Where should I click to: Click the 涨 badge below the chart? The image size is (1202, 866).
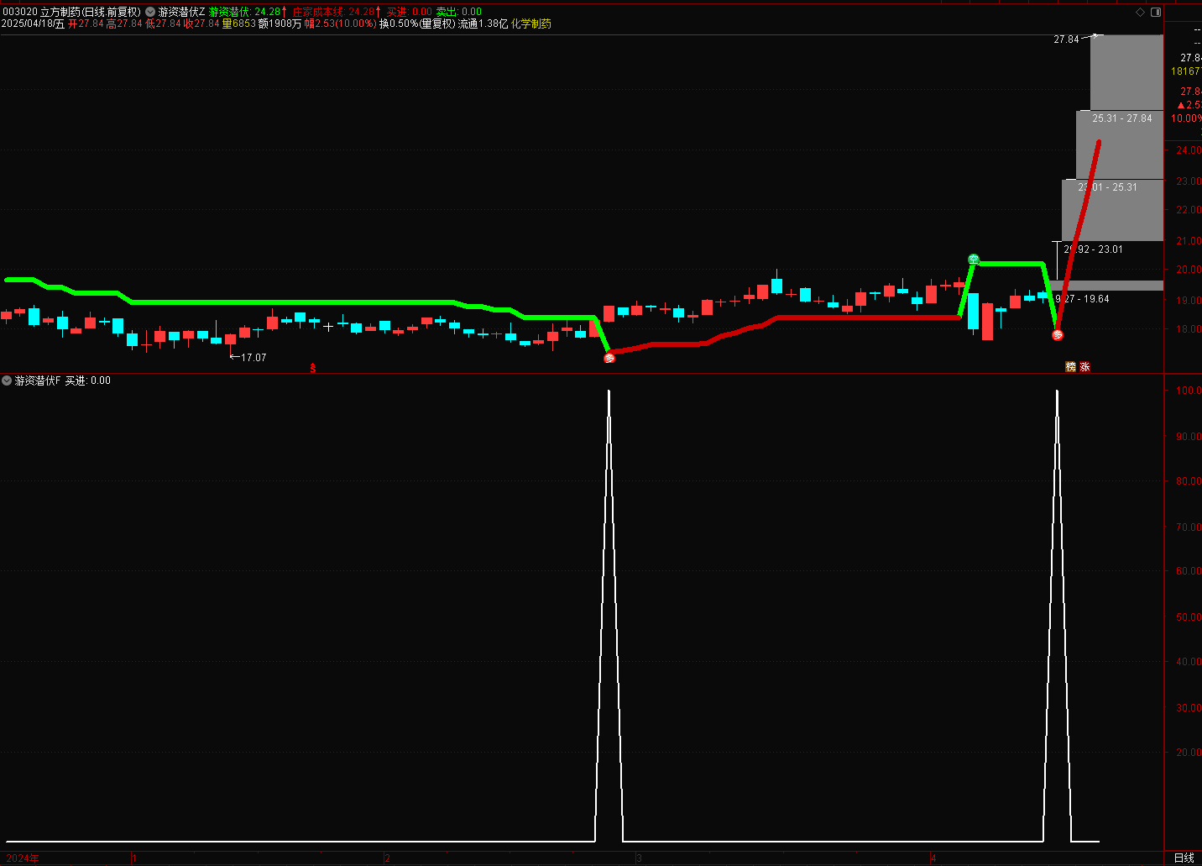1084,367
